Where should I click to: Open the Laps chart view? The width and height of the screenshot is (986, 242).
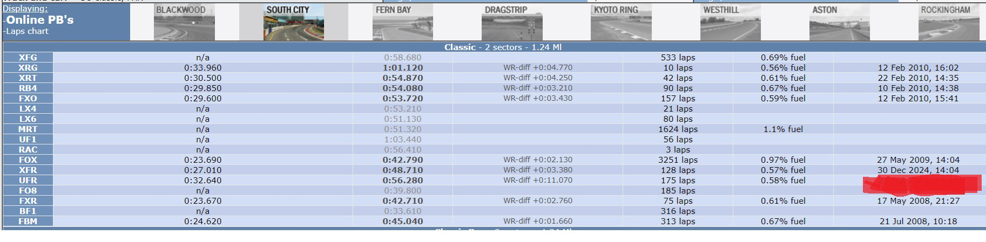[x=27, y=31]
